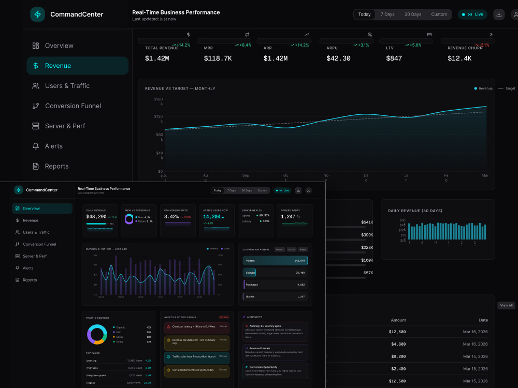The height and width of the screenshot is (388, 518).
Task: Select 30 Days range in back window
Action: point(413,14)
